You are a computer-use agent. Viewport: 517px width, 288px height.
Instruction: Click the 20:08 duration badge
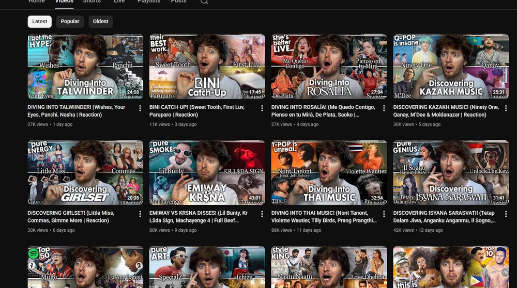click(x=133, y=198)
